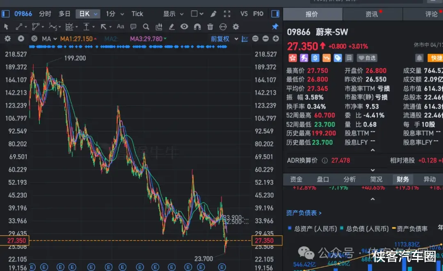Open the F10 company info

tap(258, 14)
